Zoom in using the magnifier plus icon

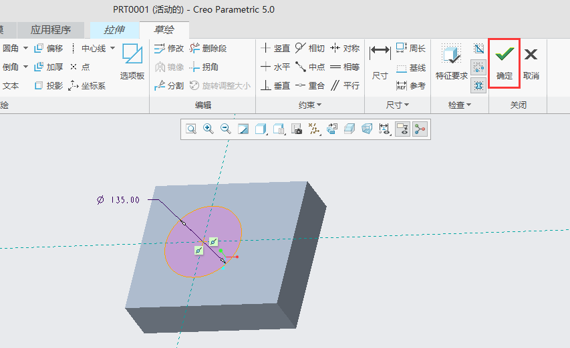coord(208,129)
